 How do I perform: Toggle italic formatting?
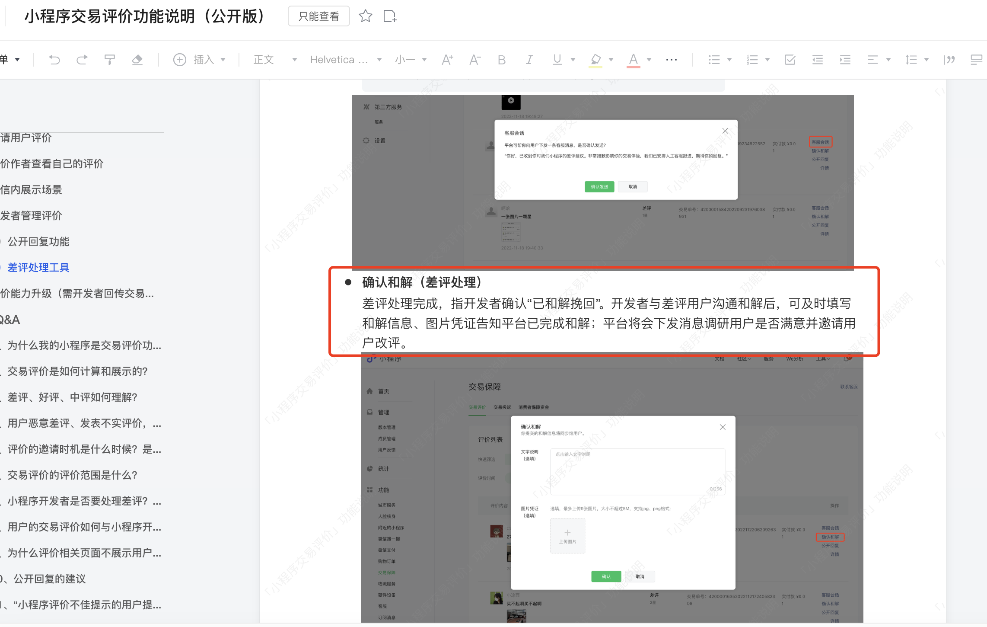pyautogui.click(x=529, y=60)
